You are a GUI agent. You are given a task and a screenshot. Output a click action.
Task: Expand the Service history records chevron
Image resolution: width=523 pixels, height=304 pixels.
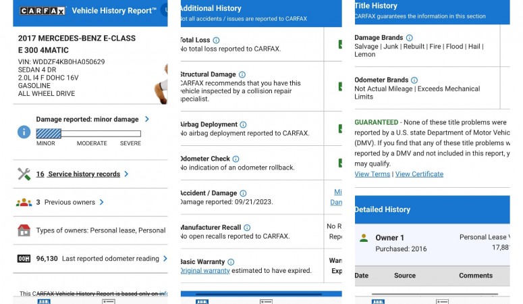[126, 174]
